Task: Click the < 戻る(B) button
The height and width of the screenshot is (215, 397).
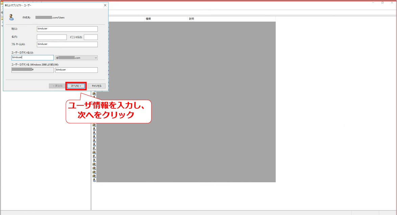Action: click(x=58, y=86)
